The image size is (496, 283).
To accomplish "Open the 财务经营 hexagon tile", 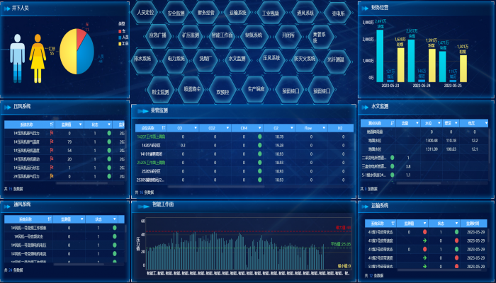I will (x=206, y=13).
